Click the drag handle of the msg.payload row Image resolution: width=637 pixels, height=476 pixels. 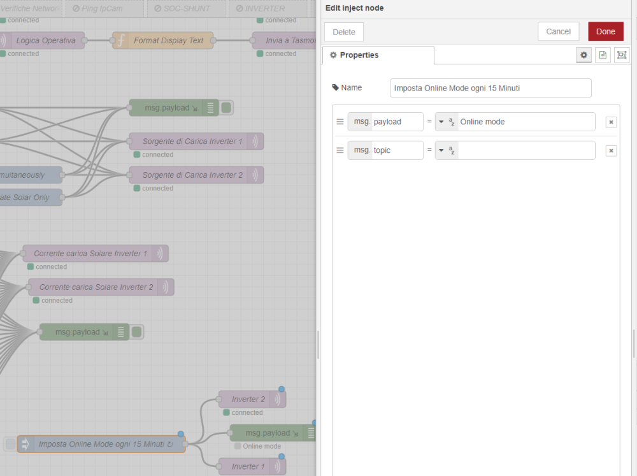(x=340, y=122)
